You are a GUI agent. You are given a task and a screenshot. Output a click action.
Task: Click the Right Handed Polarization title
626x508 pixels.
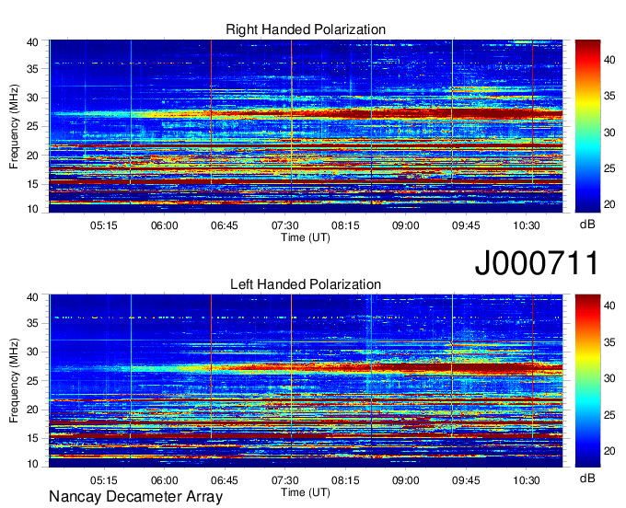point(306,29)
